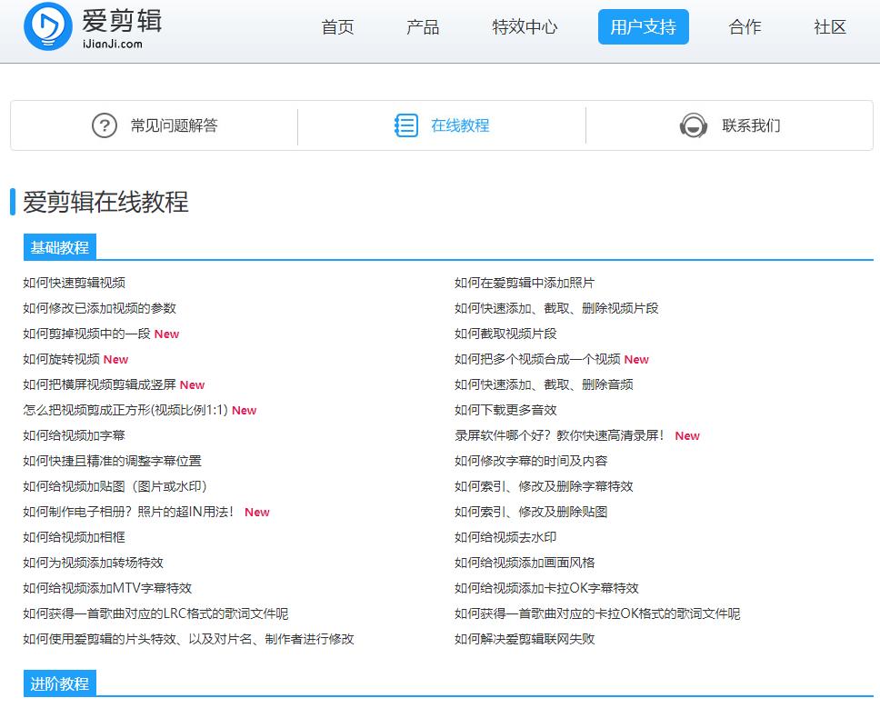Click the headset icon beside 联系我们

[x=694, y=126]
